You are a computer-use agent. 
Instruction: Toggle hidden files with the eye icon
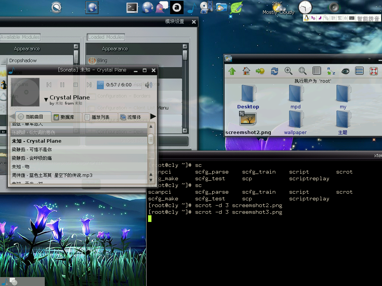coord(345,71)
